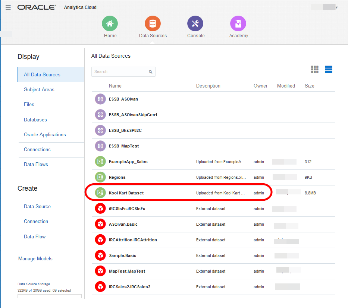
Task: Click the external dataset icon beside Sample.Basic
Action: tap(100, 255)
